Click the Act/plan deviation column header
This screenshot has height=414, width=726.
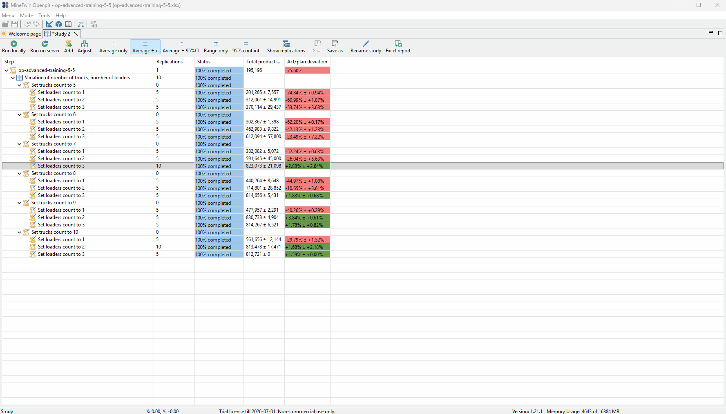tap(307, 62)
